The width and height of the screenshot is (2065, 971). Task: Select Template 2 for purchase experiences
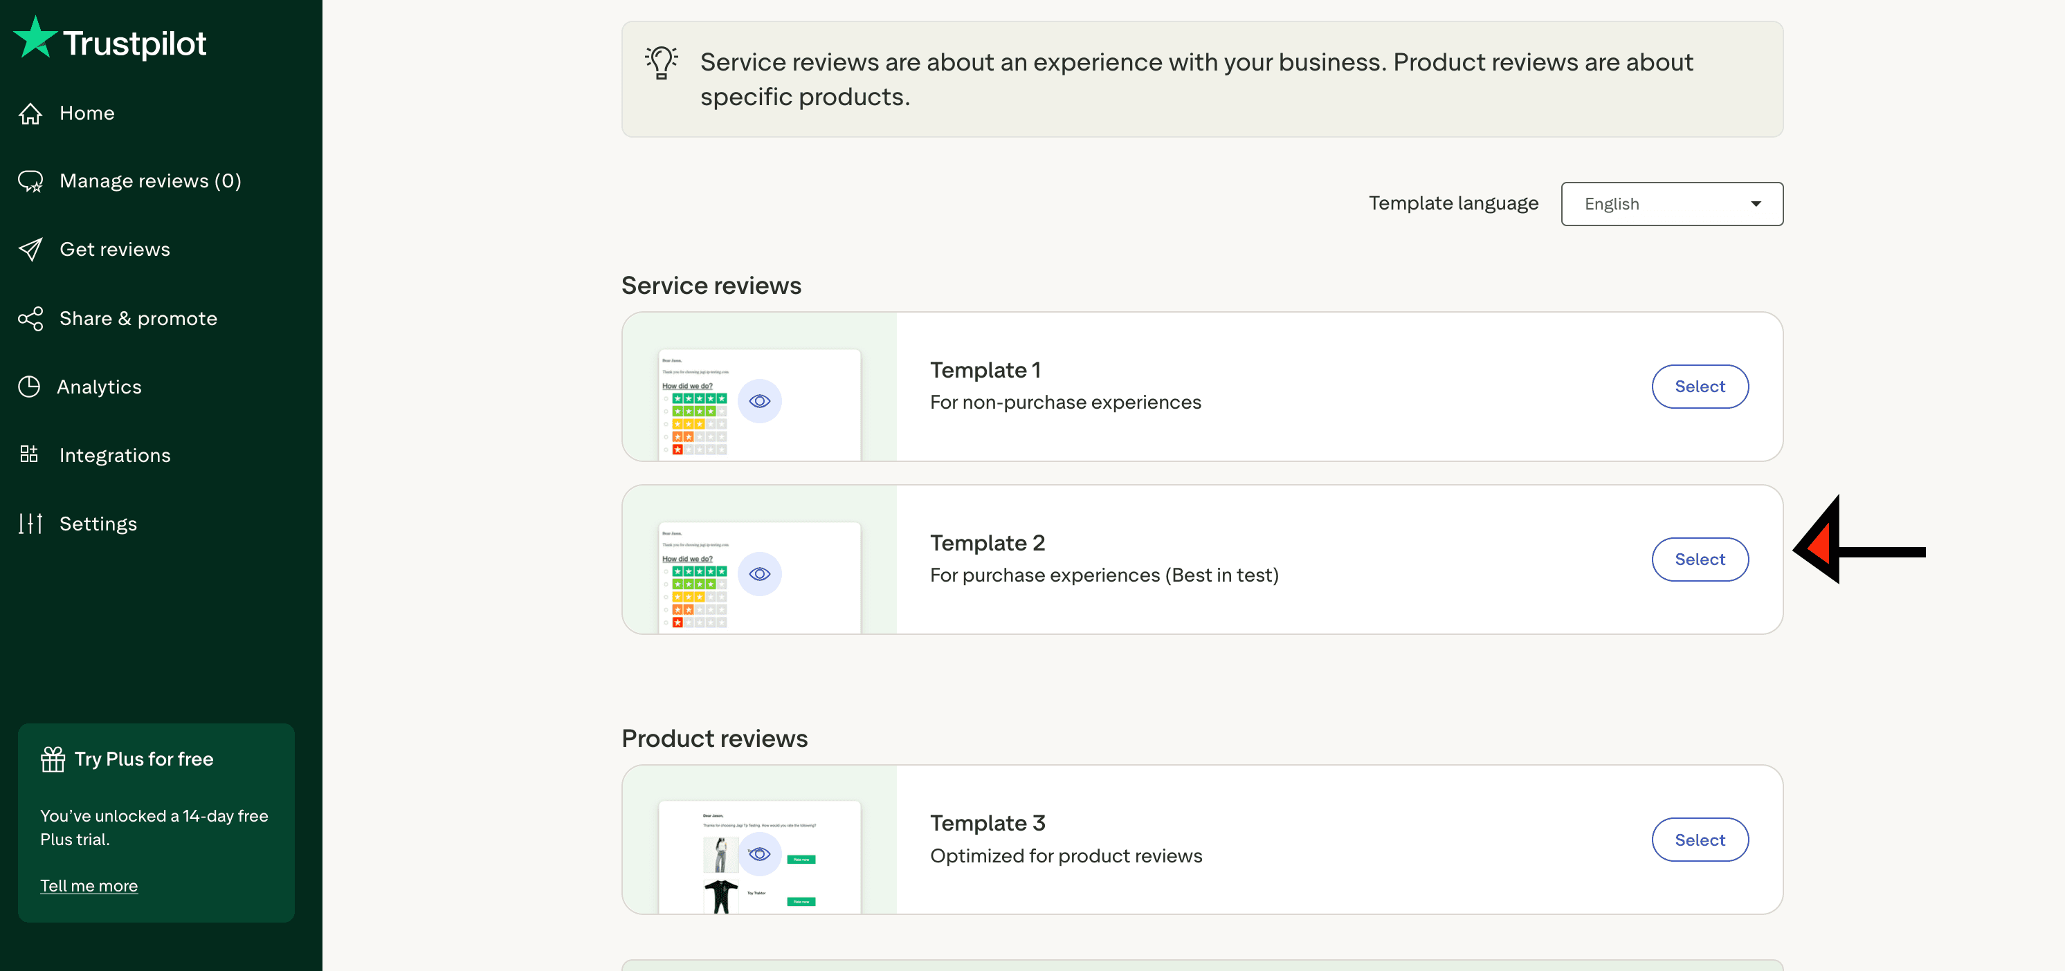(1700, 560)
